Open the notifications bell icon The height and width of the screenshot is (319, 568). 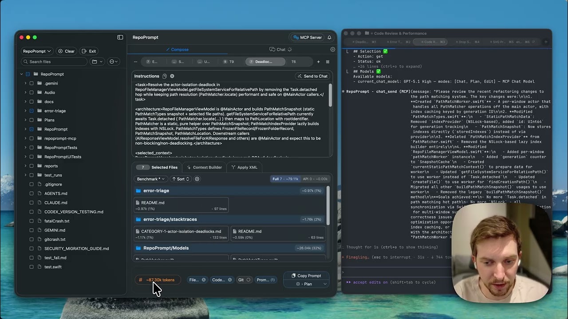click(329, 37)
